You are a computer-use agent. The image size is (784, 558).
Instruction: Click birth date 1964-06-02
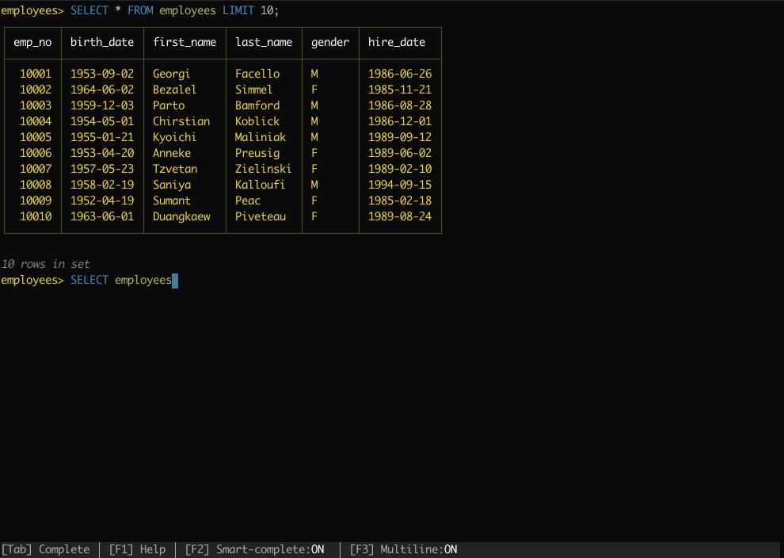pyautogui.click(x=102, y=90)
